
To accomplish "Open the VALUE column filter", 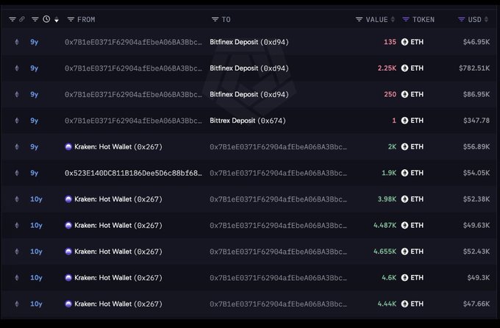I will [x=359, y=19].
